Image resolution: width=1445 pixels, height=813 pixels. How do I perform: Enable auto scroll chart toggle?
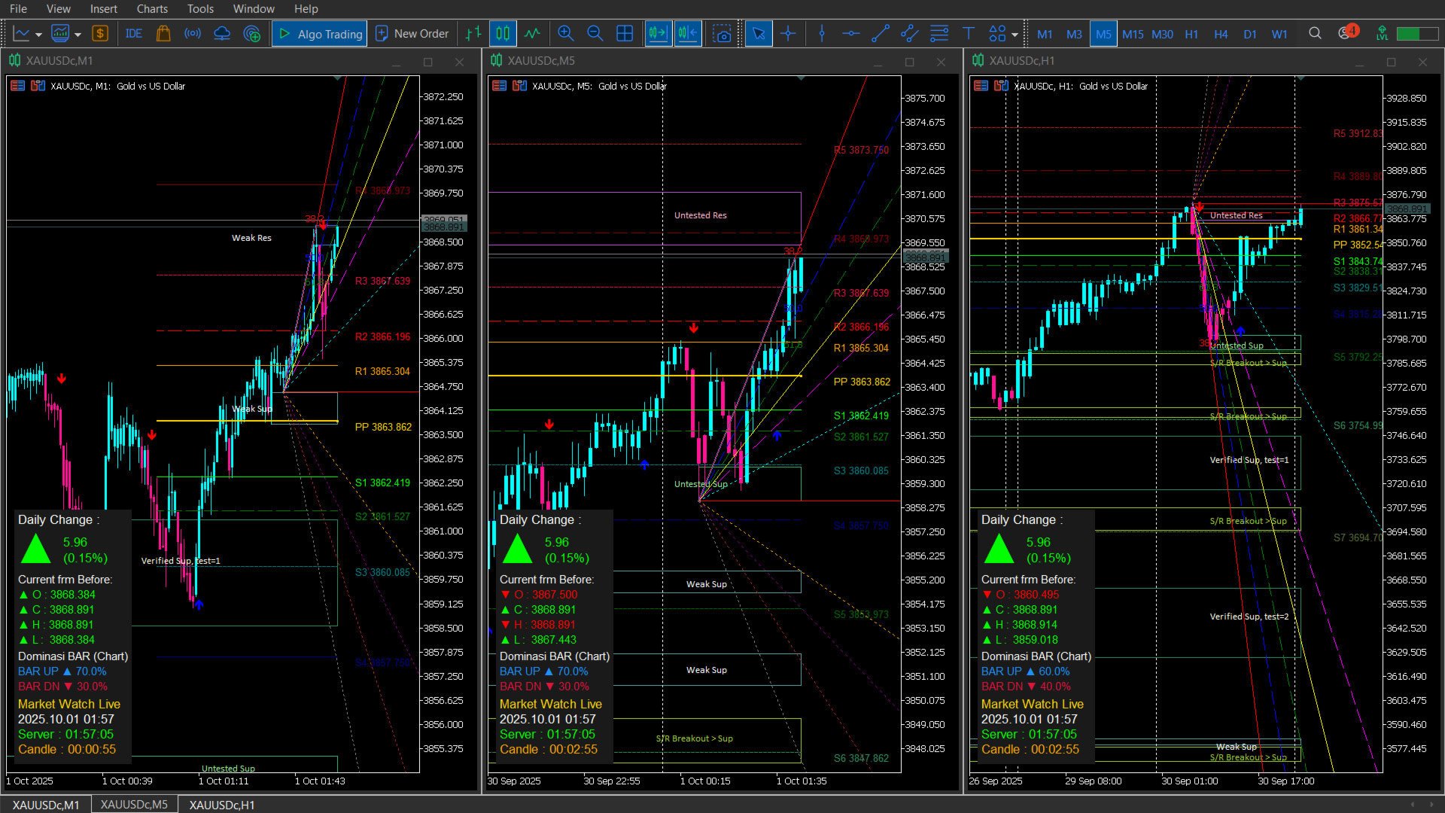pos(658,34)
